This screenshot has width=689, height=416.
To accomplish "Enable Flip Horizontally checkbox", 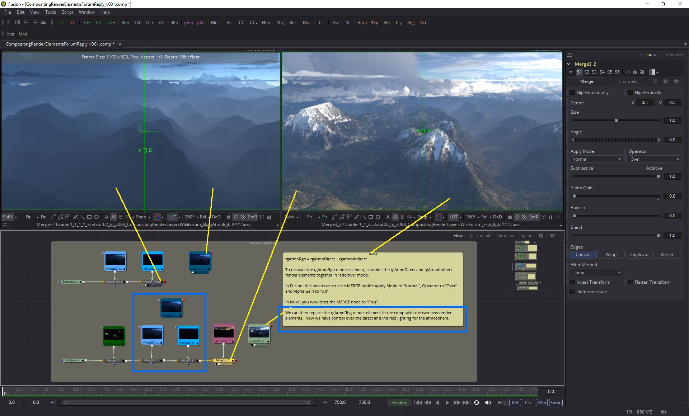I will 573,92.
